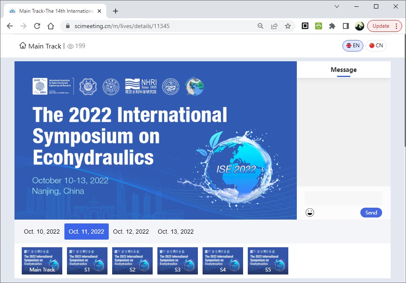Select the Oct. 10, 2022 date tab
Image resolution: width=406 pixels, height=283 pixels.
[x=42, y=232]
